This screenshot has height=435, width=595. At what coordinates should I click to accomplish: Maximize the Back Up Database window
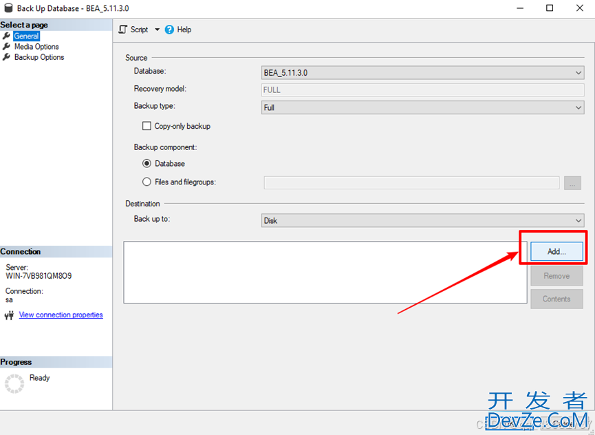click(x=550, y=8)
